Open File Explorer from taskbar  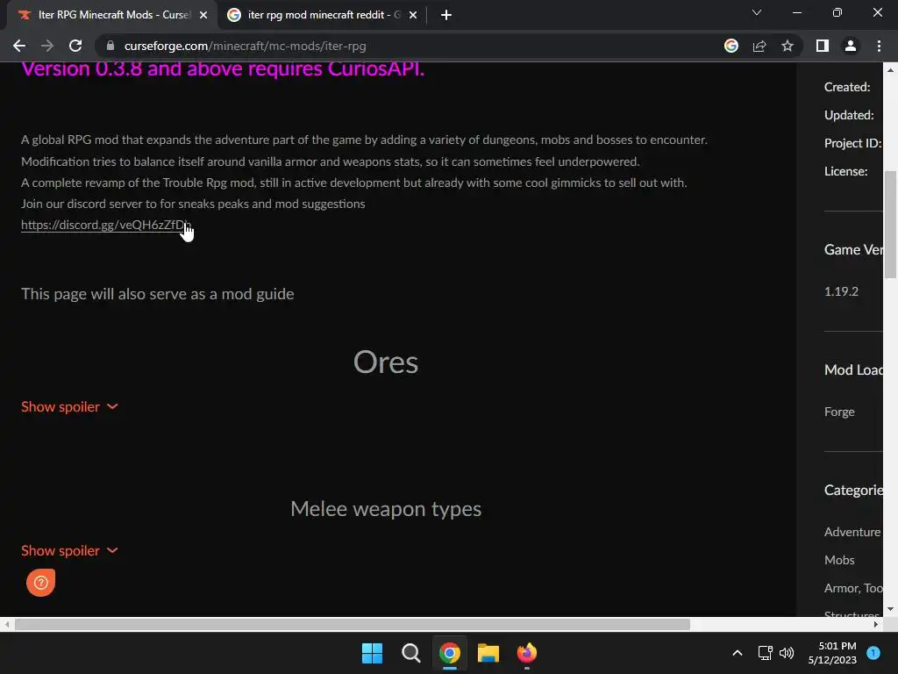pos(488,653)
